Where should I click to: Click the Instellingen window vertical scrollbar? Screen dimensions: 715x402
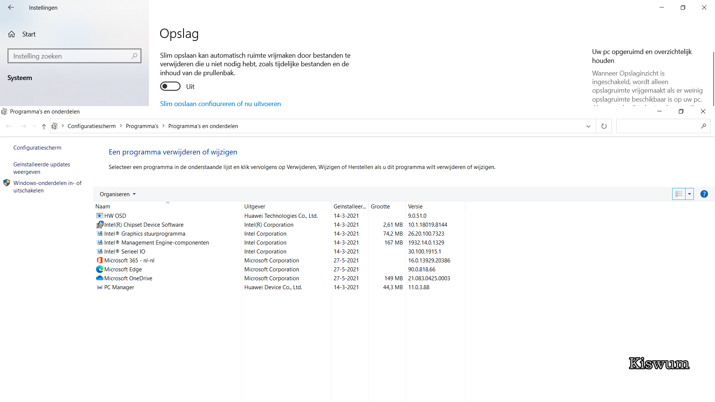[713, 78]
